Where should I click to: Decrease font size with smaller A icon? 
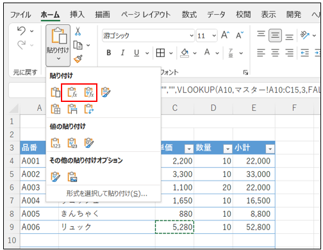point(240,35)
